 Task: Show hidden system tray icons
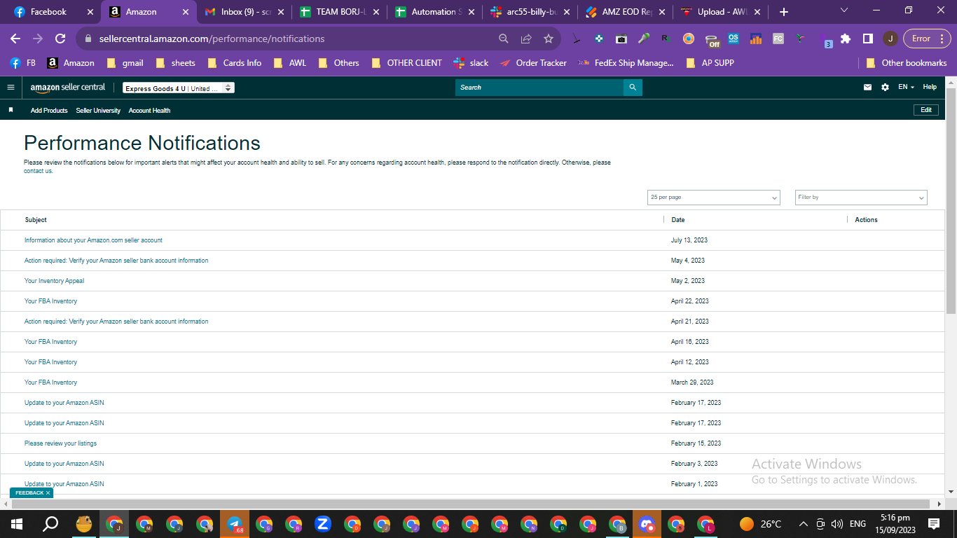click(x=804, y=524)
